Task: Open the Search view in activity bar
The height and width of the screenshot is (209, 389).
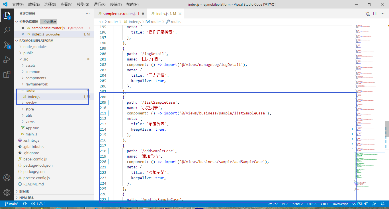Action: pos(7,30)
